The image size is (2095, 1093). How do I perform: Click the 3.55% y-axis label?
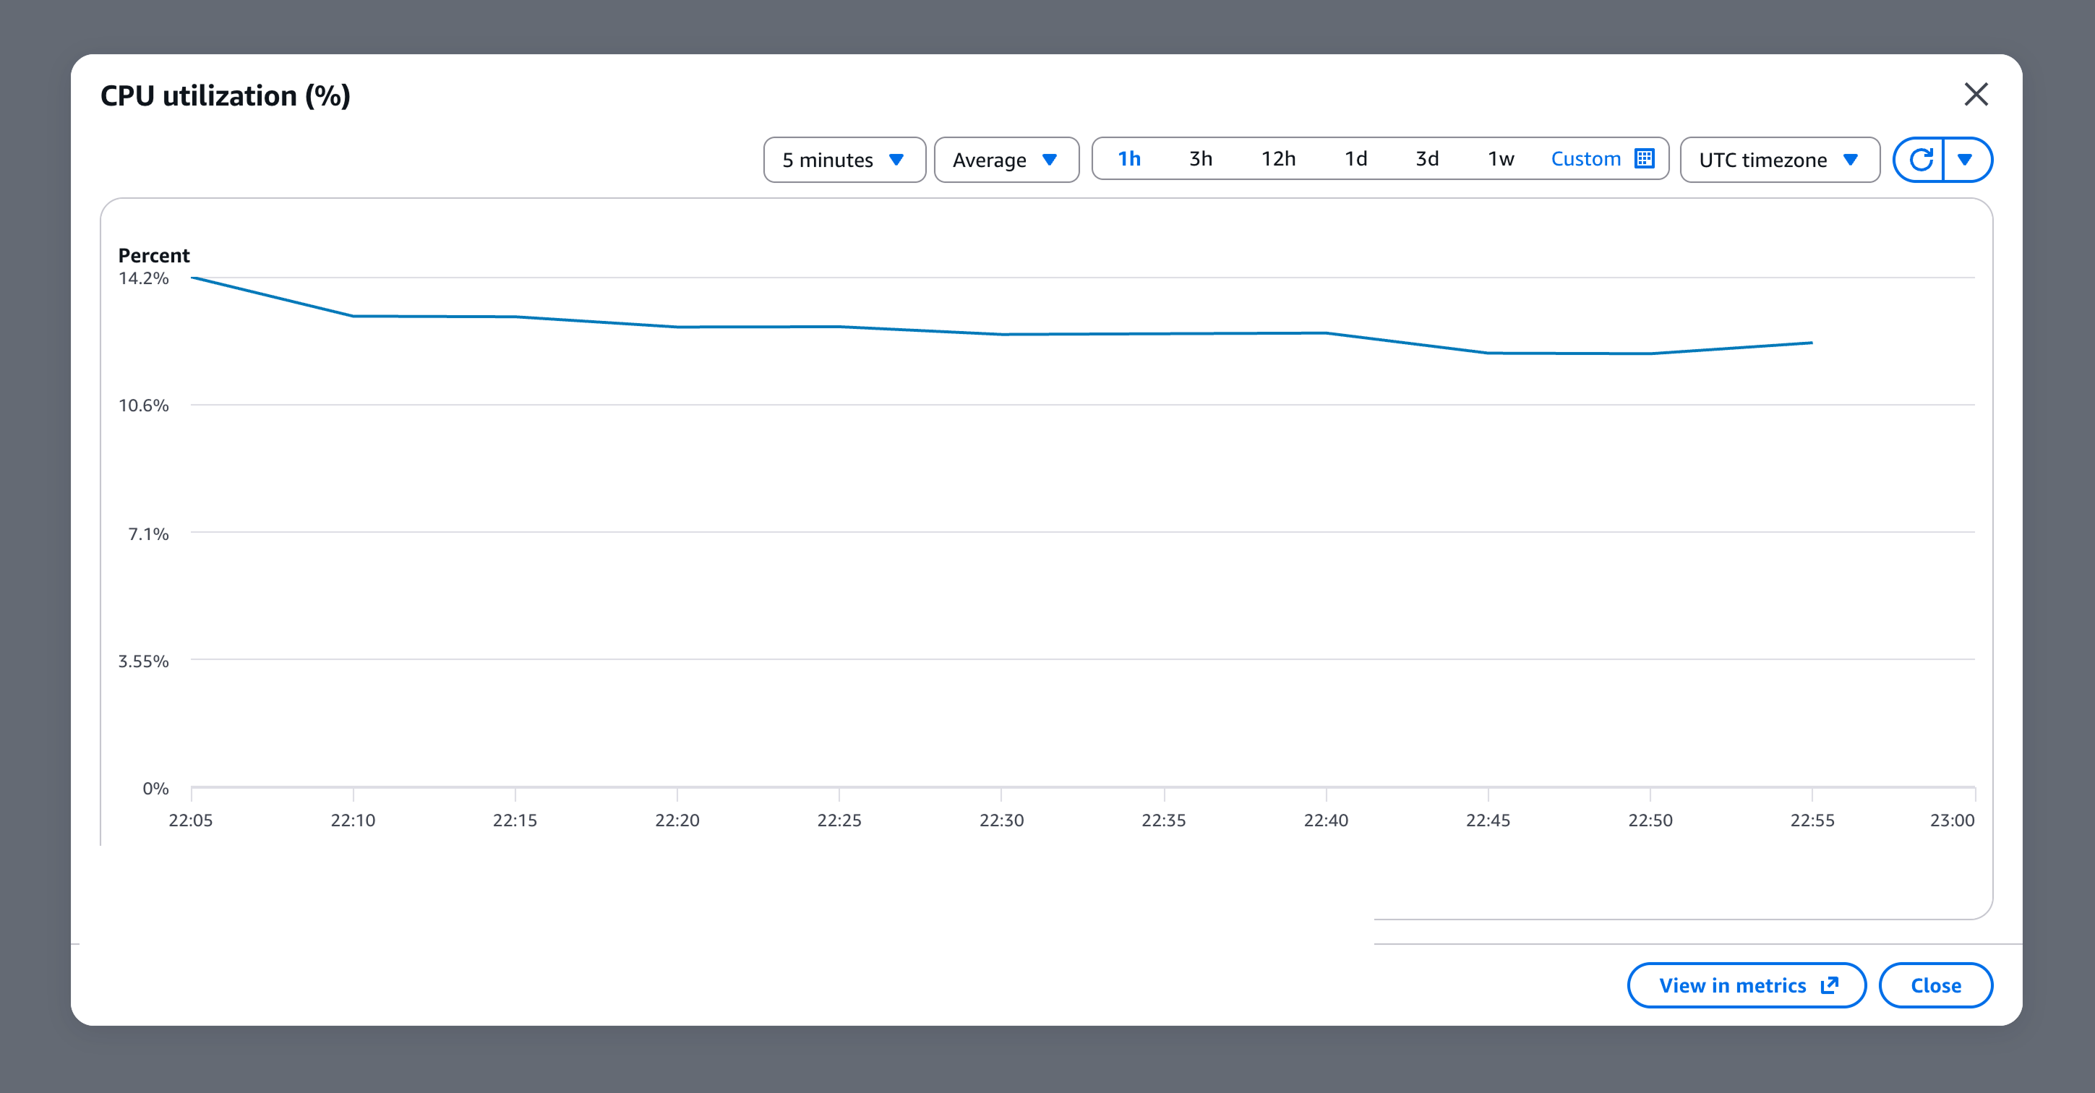143,661
